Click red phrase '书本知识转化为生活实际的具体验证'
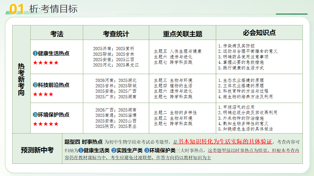 (225, 142)
